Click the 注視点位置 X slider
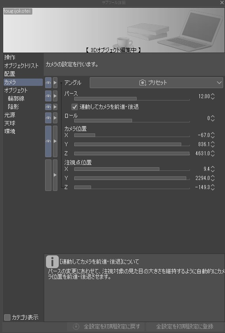The height and width of the screenshot is (333, 225). point(132,169)
